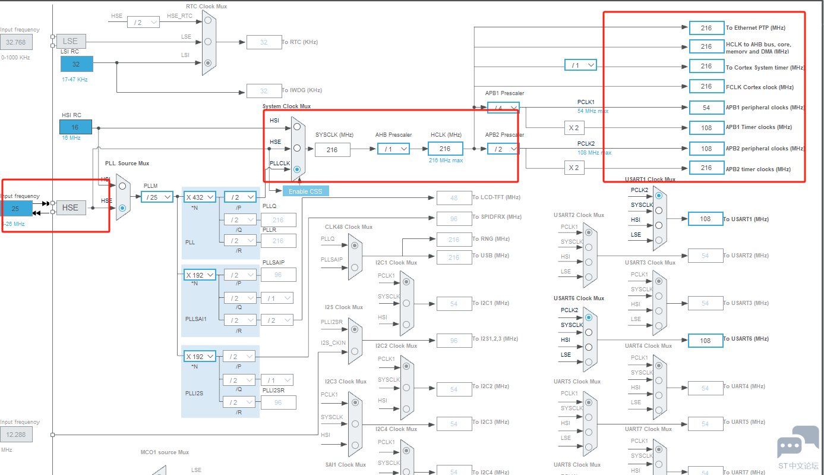Open the main PLL X 432 multiplier dropdown

[x=200, y=197]
